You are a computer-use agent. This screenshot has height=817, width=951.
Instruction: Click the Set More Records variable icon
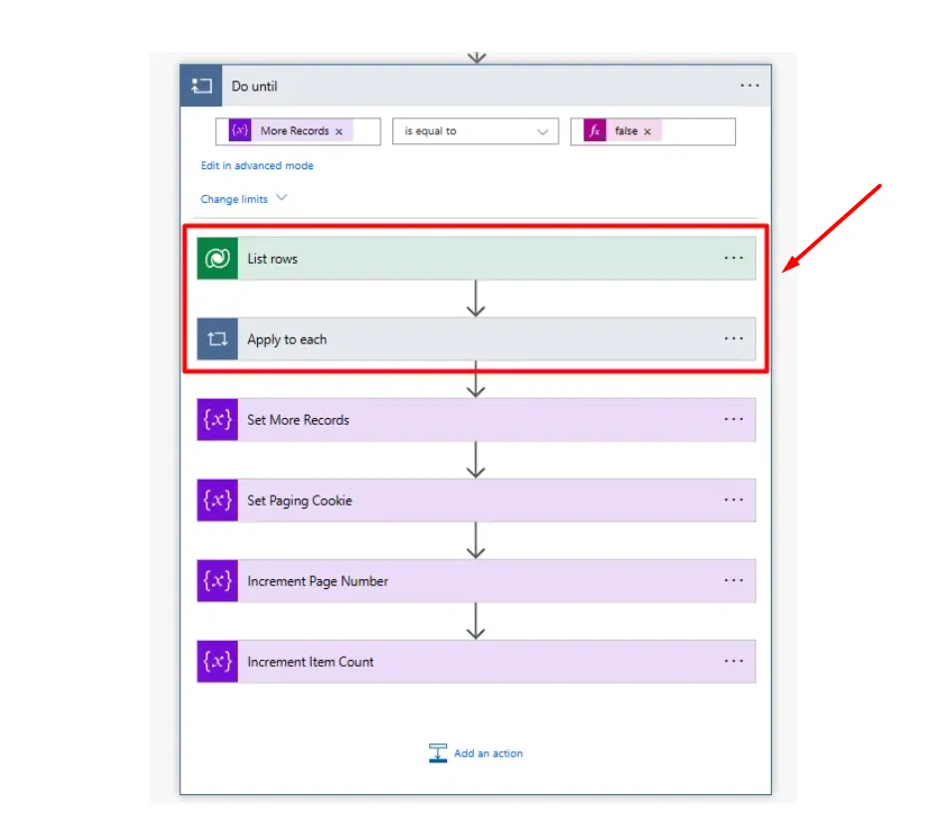217,419
